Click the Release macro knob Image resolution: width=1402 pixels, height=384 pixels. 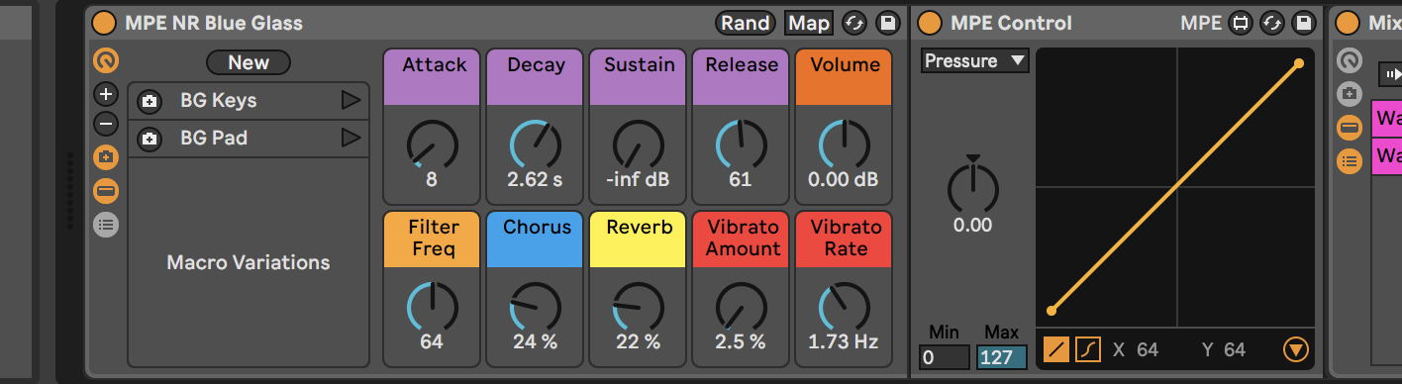point(741,144)
